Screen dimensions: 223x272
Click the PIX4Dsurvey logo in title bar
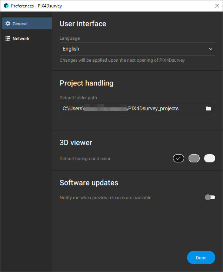pos(6,6)
